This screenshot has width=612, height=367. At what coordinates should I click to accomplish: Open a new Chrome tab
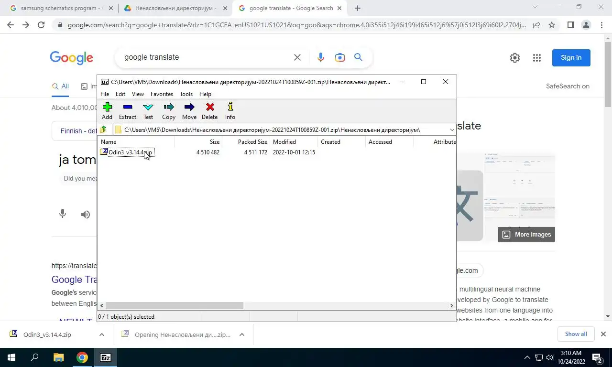click(358, 8)
